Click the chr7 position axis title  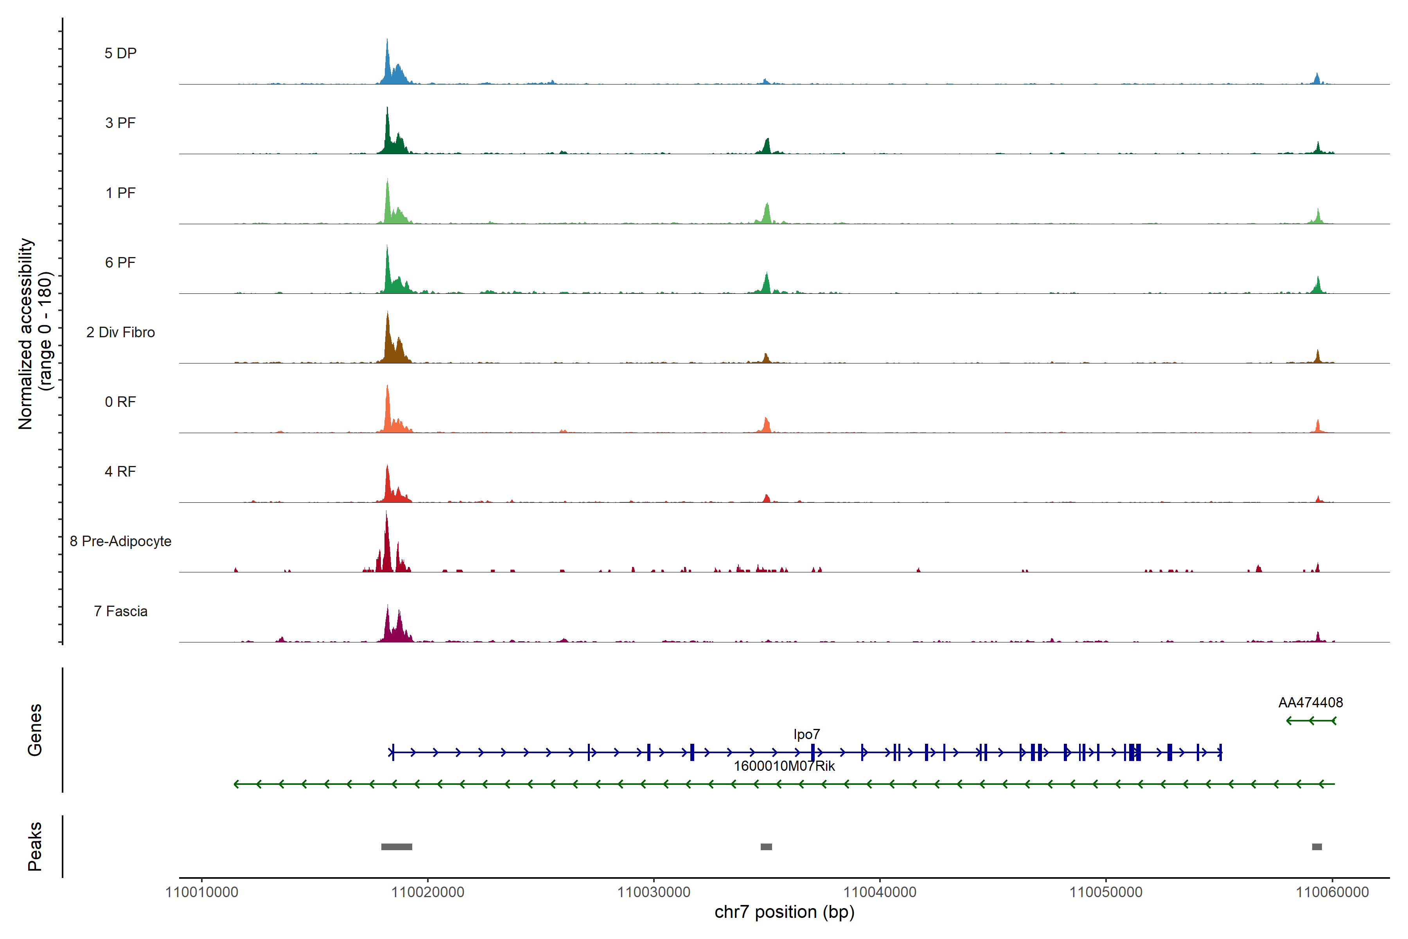[x=784, y=912]
